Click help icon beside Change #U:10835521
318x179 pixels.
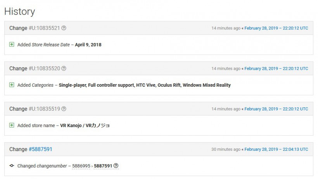pos(64,28)
